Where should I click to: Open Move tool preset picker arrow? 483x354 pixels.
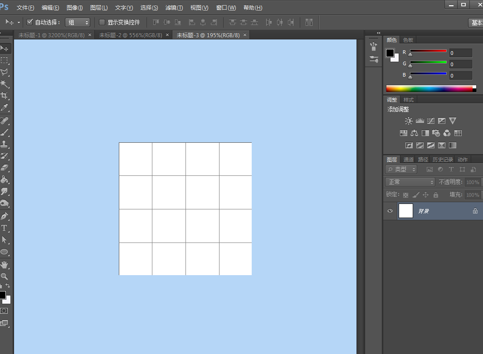pos(19,23)
